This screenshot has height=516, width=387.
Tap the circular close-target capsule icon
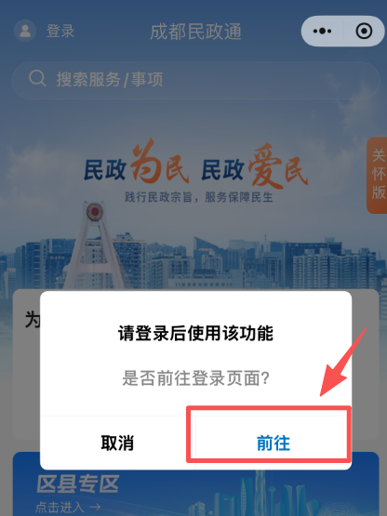(x=364, y=31)
